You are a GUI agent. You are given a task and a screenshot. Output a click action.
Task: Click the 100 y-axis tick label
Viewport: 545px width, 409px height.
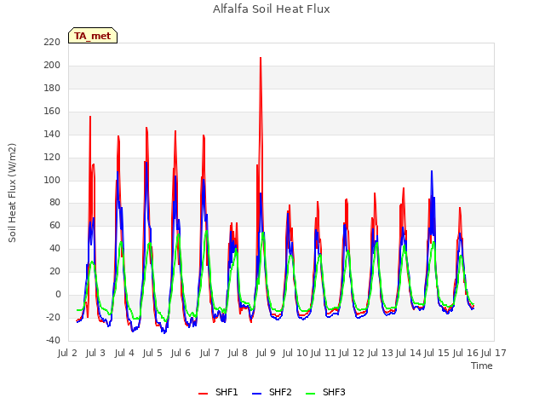pyautogui.click(x=52, y=180)
